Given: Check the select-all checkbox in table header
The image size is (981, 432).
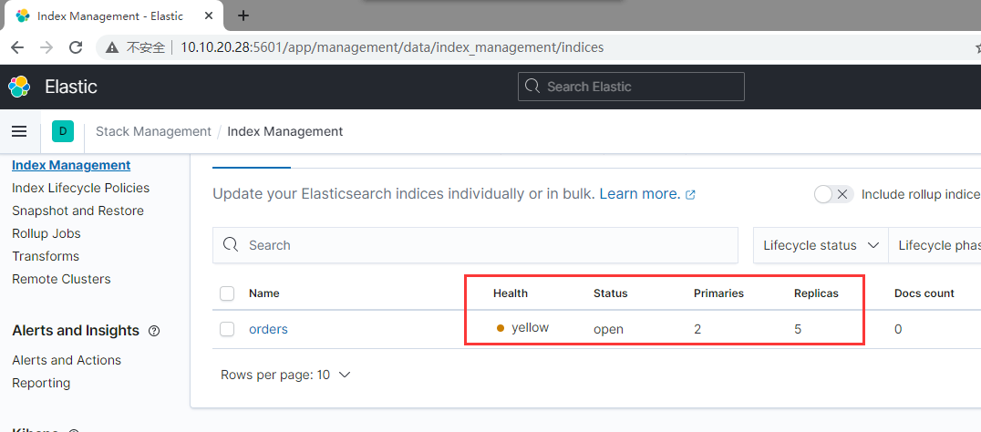Looking at the screenshot, I should point(227,293).
